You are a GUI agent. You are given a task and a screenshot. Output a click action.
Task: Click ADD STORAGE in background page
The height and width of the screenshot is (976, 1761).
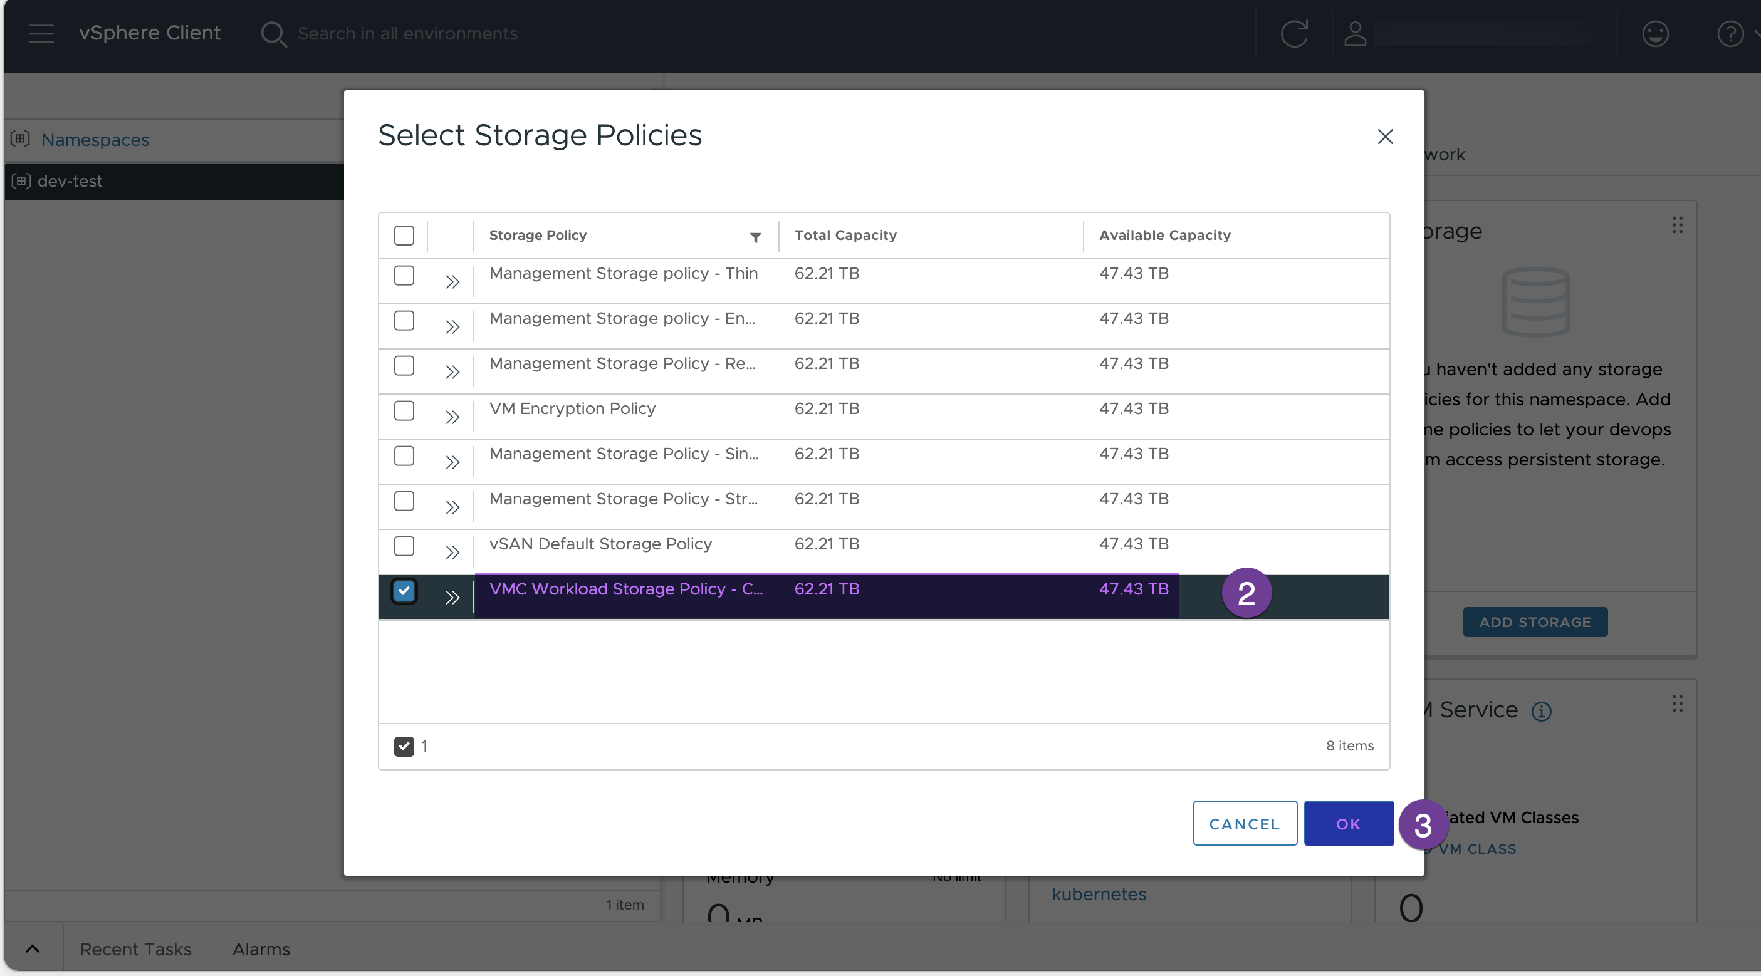point(1535,622)
